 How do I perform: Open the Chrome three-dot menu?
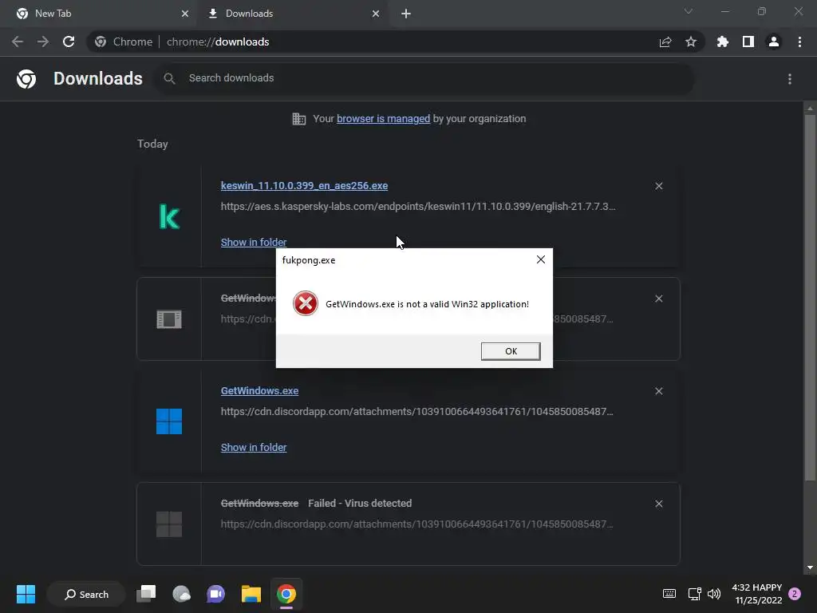pyautogui.click(x=799, y=42)
